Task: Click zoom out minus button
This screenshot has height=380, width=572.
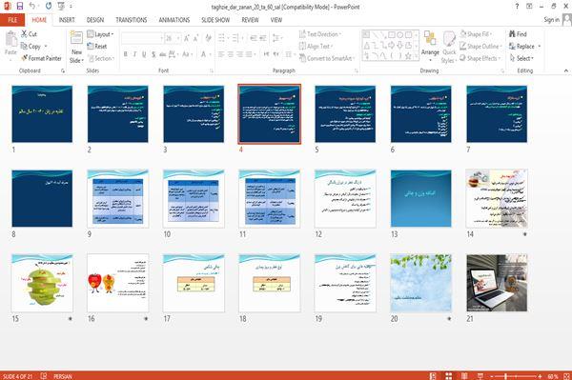Action: click(x=492, y=376)
